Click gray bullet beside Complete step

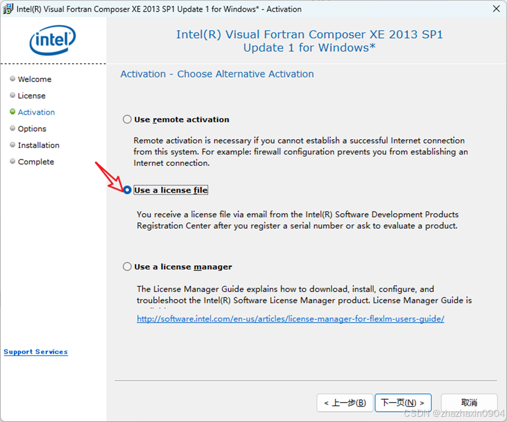pyautogui.click(x=13, y=161)
